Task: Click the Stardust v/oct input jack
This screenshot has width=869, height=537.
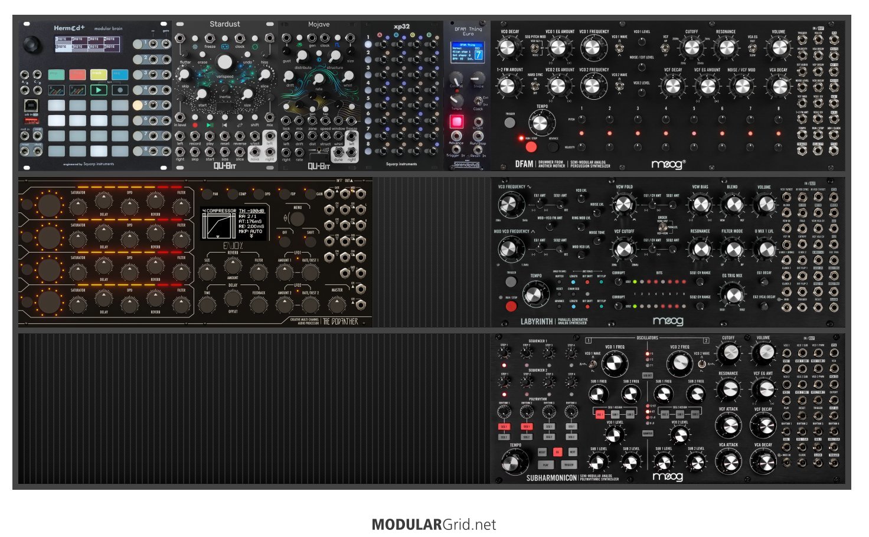Action: [255, 136]
